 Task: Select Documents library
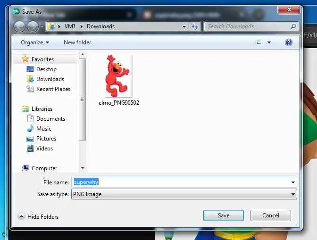pos(50,119)
